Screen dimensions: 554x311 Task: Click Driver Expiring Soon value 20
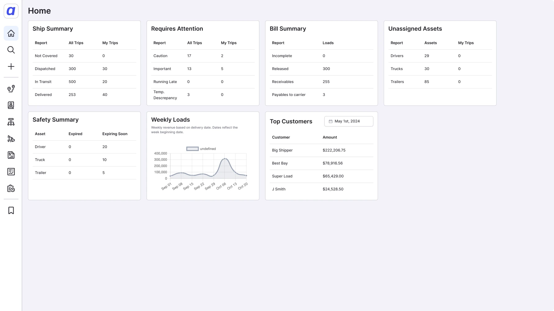pos(105,147)
